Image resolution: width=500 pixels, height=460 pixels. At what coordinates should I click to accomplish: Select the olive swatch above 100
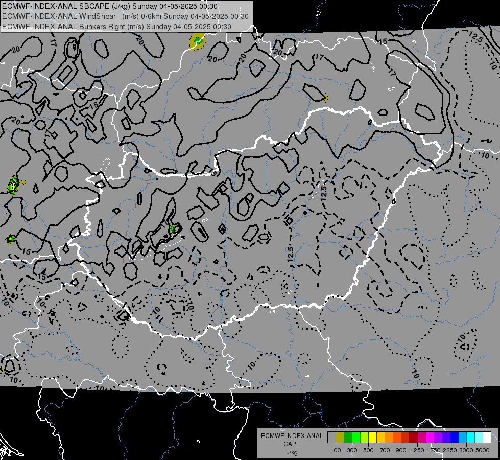point(340,438)
